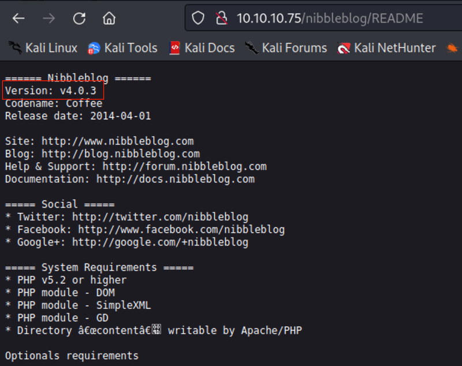Focus the address bar showing nibbleblog/README
Image resolution: width=462 pixels, height=366 pixels.
click(329, 18)
